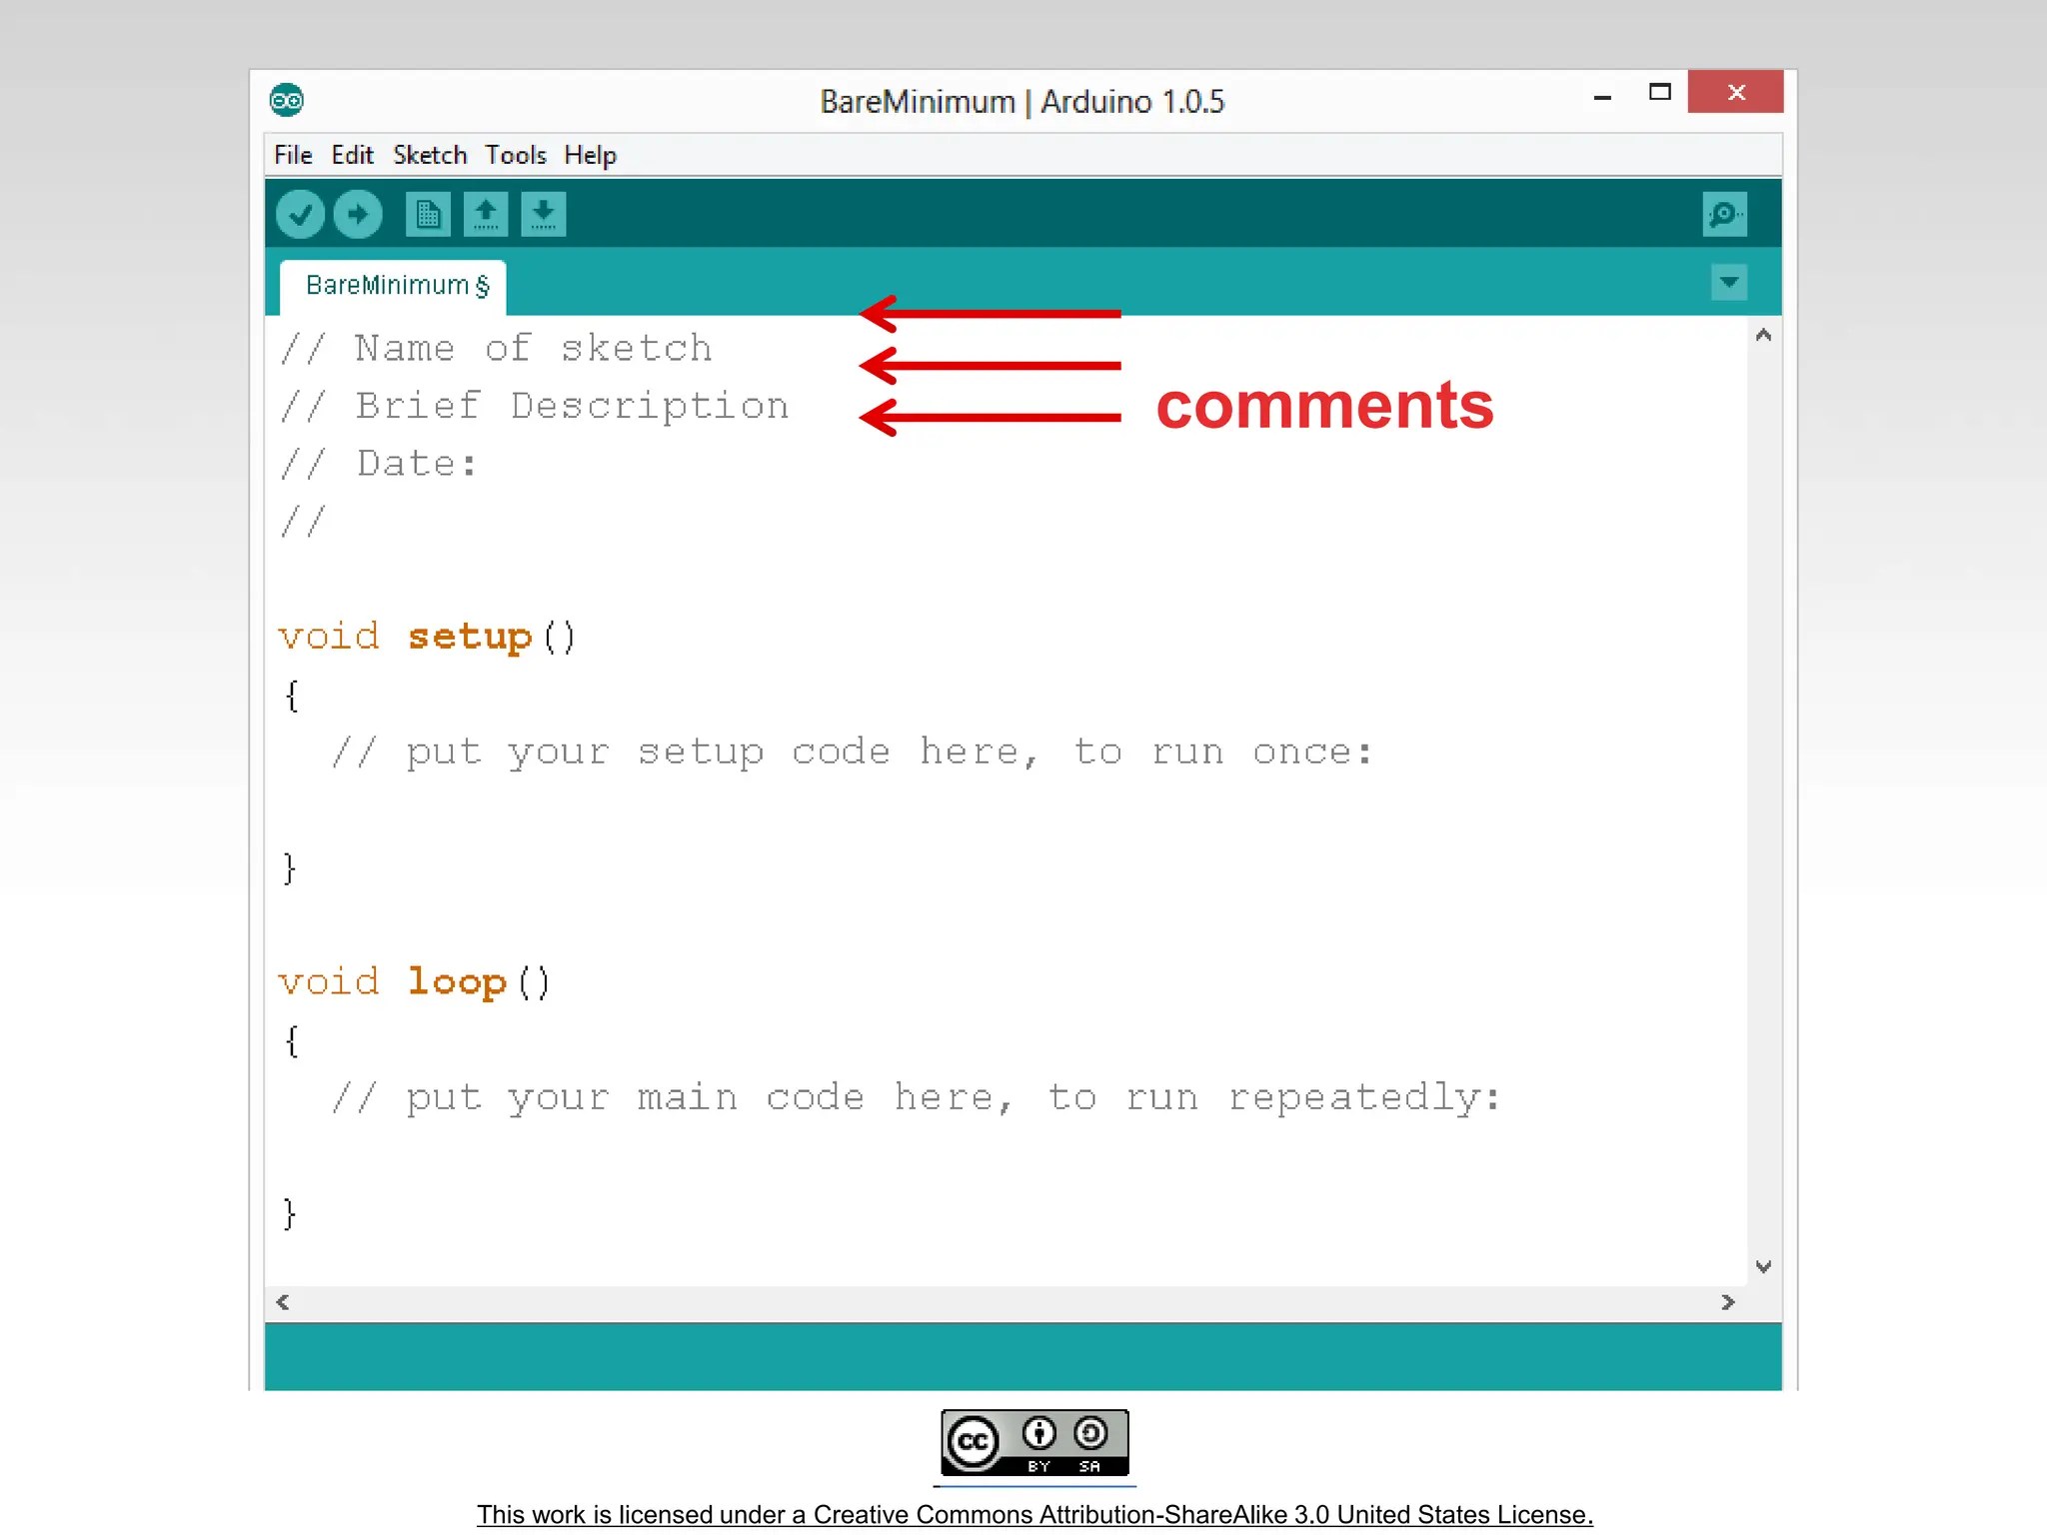
Task: Save sketch with down-arrow icon
Action: (x=543, y=215)
